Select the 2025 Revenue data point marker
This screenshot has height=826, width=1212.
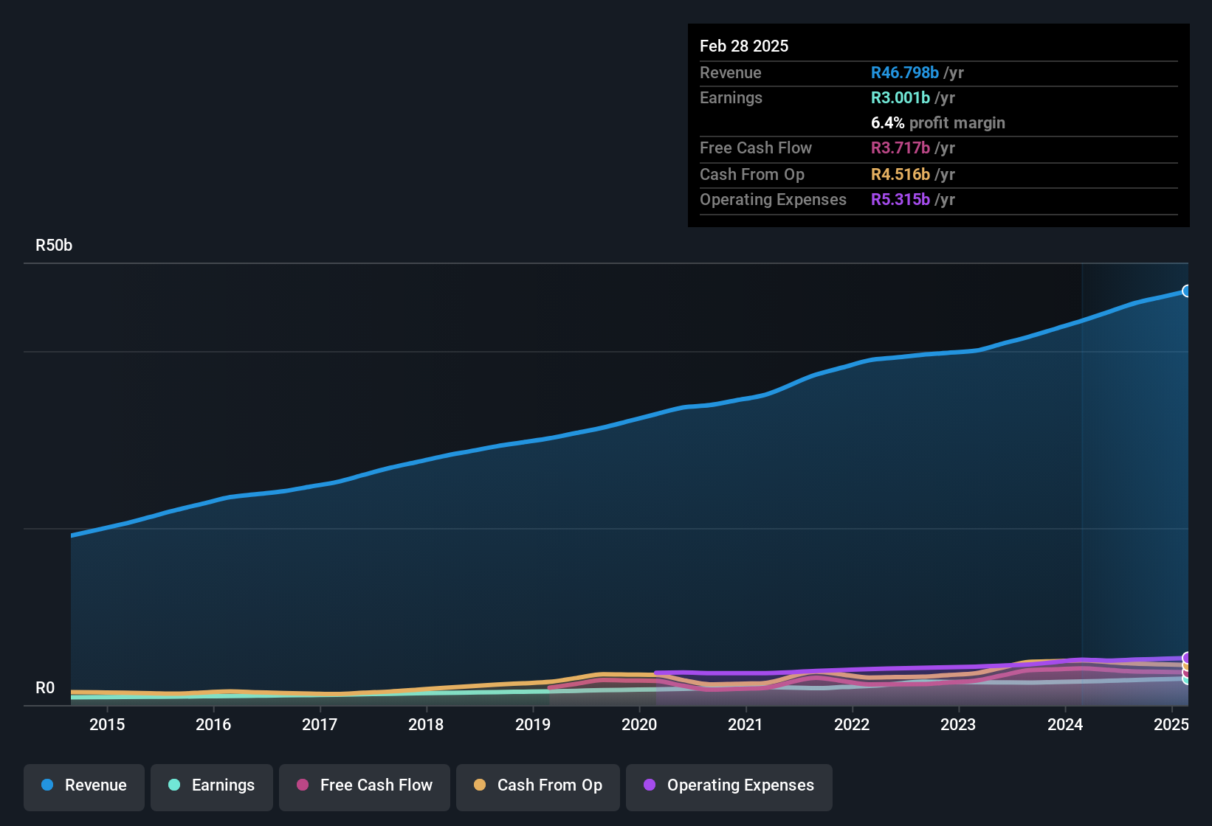point(1186,291)
